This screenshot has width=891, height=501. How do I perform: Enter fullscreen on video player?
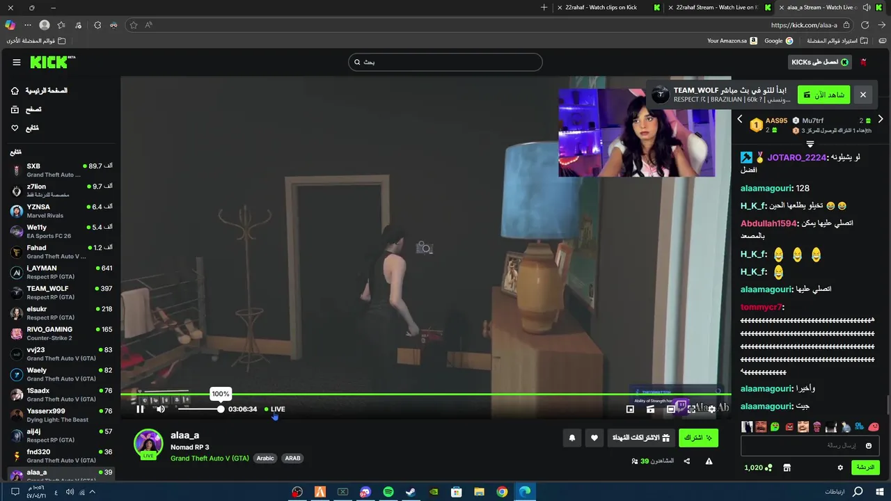(691, 409)
